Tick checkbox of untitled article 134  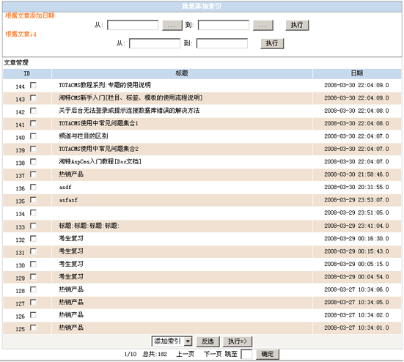pos(33,213)
